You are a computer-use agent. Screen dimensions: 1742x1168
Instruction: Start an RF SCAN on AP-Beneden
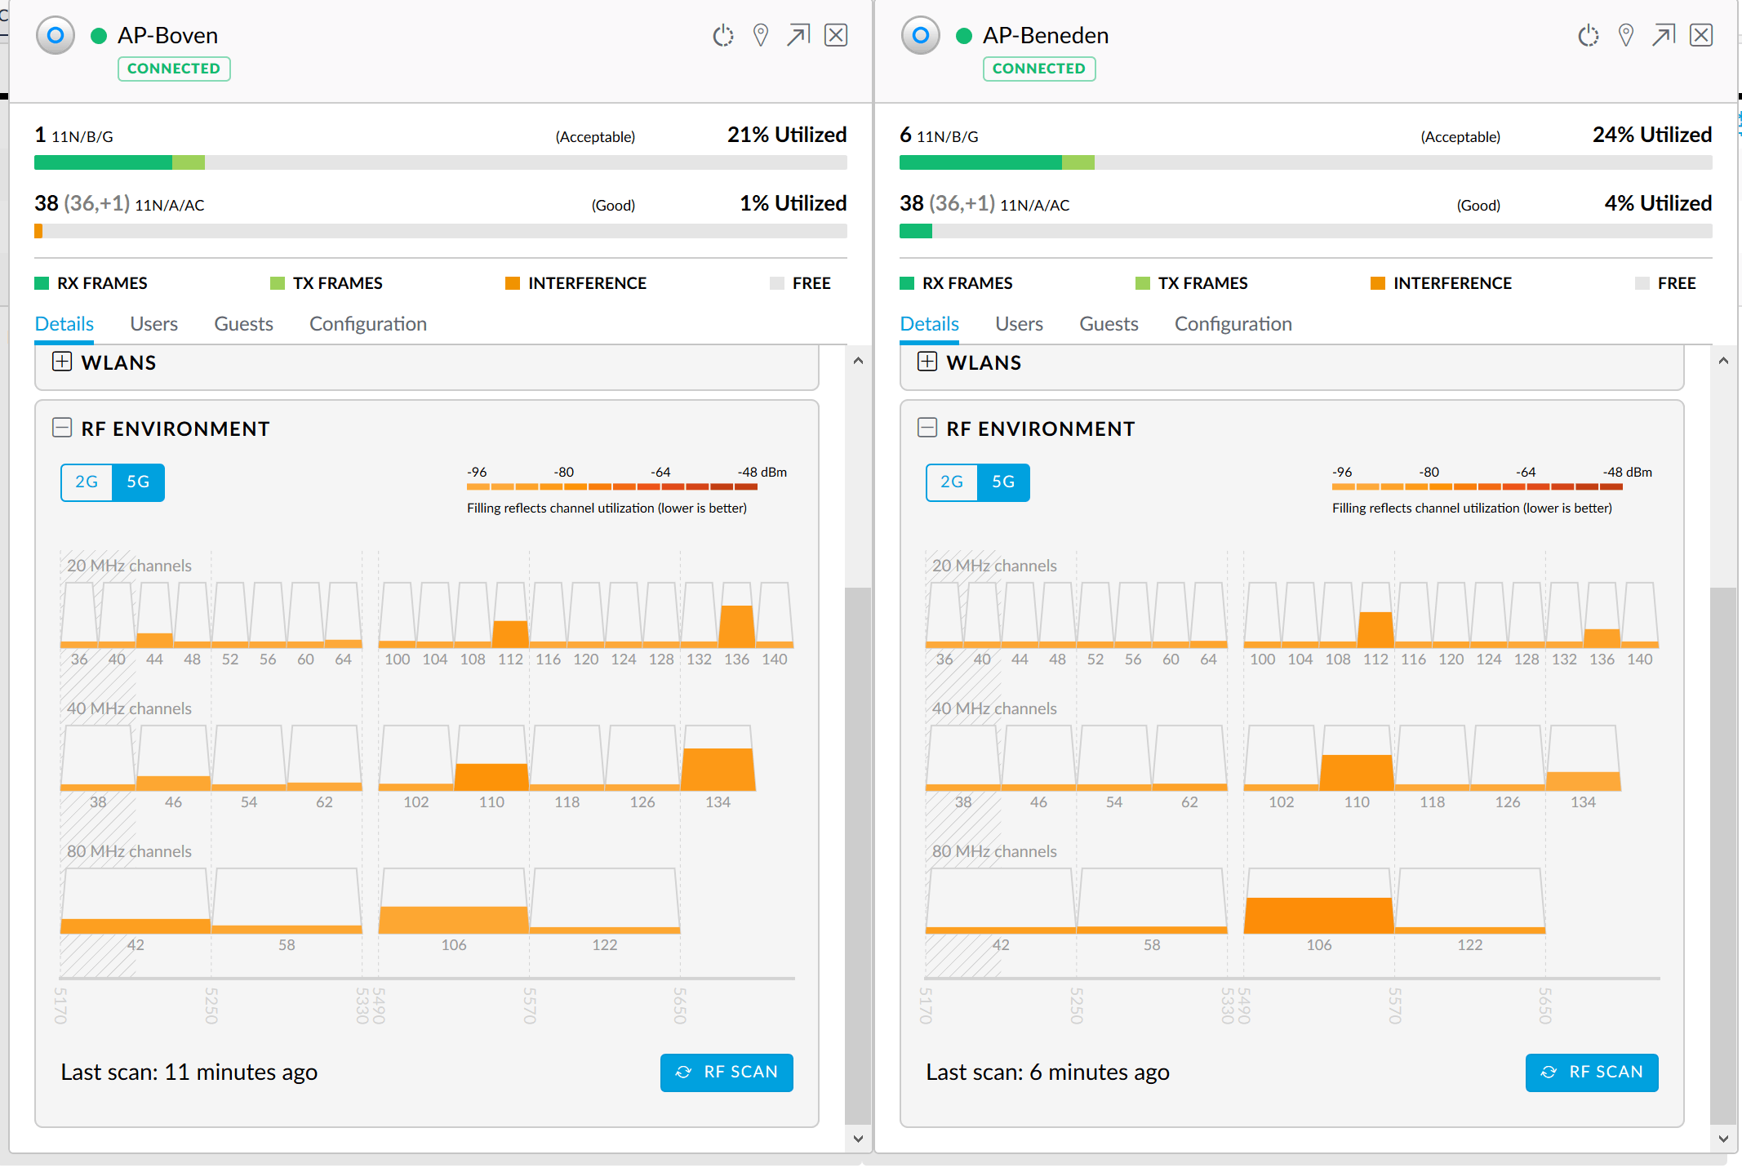1592,1072
